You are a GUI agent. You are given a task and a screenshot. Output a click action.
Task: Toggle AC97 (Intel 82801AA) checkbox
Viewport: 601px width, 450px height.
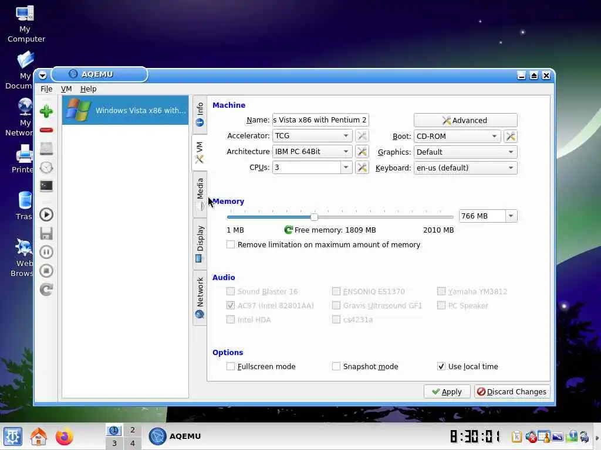(x=230, y=305)
